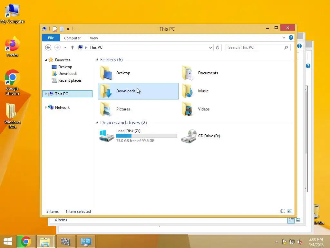The height and width of the screenshot is (248, 330).
Task: Click the Help icon of the second window
Action: 299,46
